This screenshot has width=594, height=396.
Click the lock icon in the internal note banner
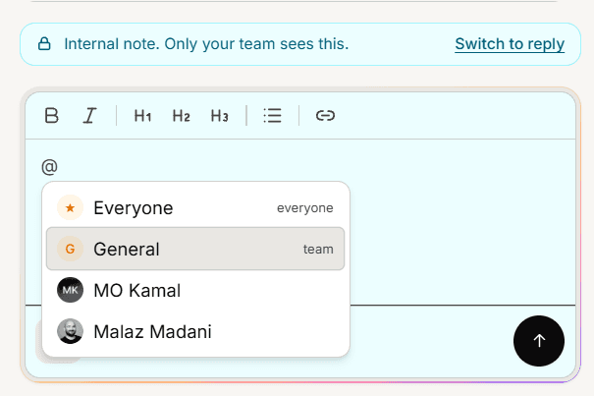click(44, 44)
